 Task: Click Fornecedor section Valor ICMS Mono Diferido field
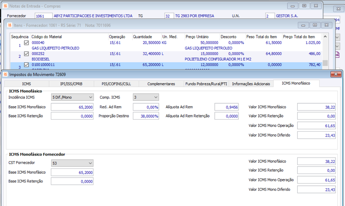tap(317, 190)
